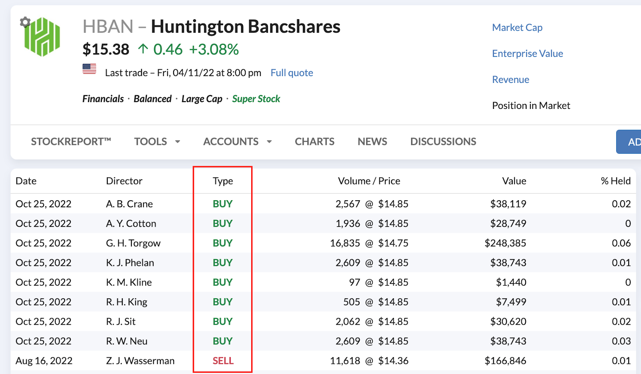Click the US flag icon

click(x=89, y=69)
